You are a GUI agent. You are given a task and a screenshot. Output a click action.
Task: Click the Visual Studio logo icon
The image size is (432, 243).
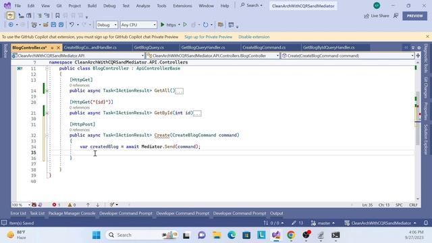click(7, 5)
